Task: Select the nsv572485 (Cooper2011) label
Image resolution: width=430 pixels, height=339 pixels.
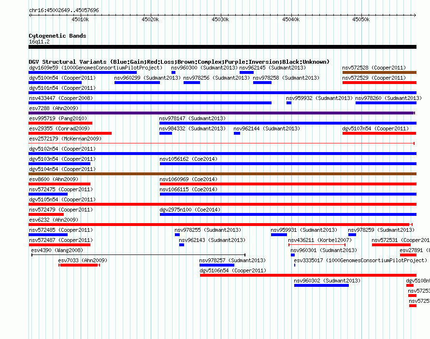Action: (61, 230)
